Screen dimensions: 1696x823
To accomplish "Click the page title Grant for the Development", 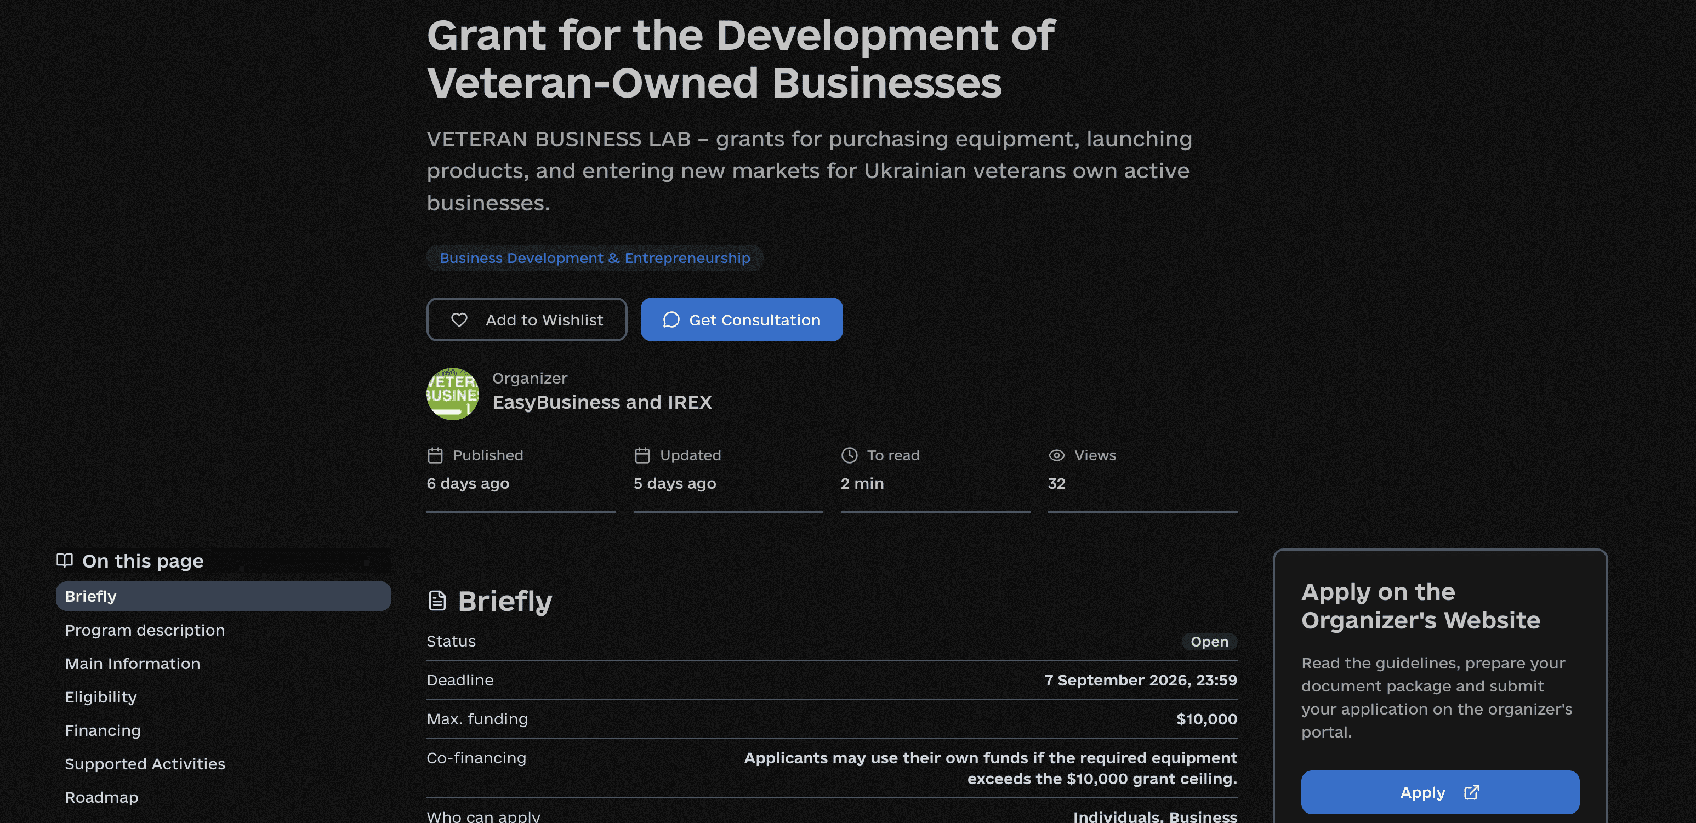I will coord(741,59).
